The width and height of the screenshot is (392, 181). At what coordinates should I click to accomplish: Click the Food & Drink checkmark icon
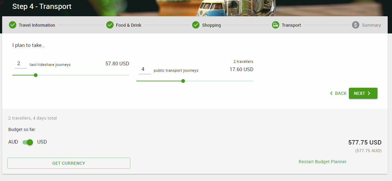110,25
